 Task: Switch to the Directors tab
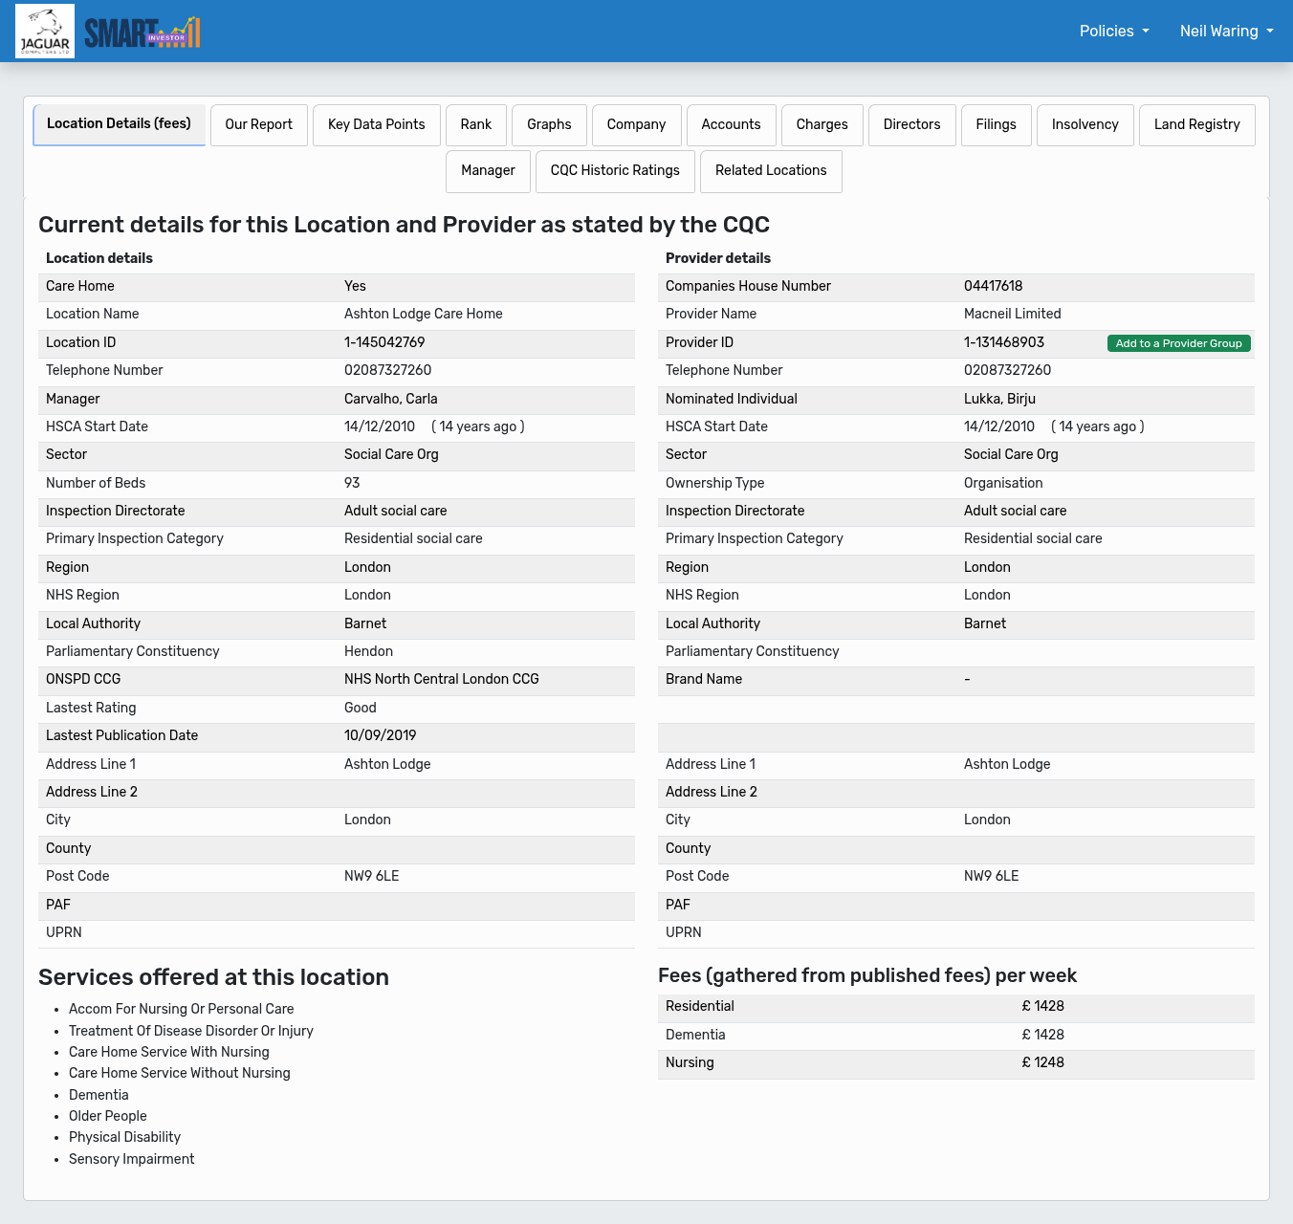[x=911, y=125]
